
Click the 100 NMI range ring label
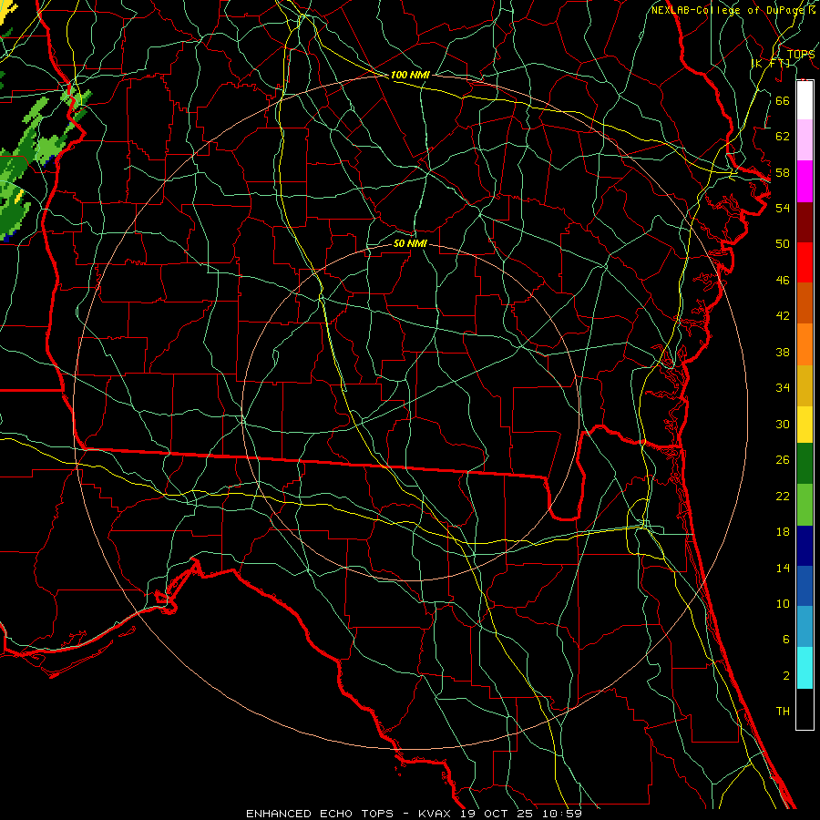click(410, 75)
